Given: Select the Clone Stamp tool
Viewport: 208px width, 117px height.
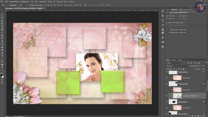Looking at the screenshot, I should 2,35.
